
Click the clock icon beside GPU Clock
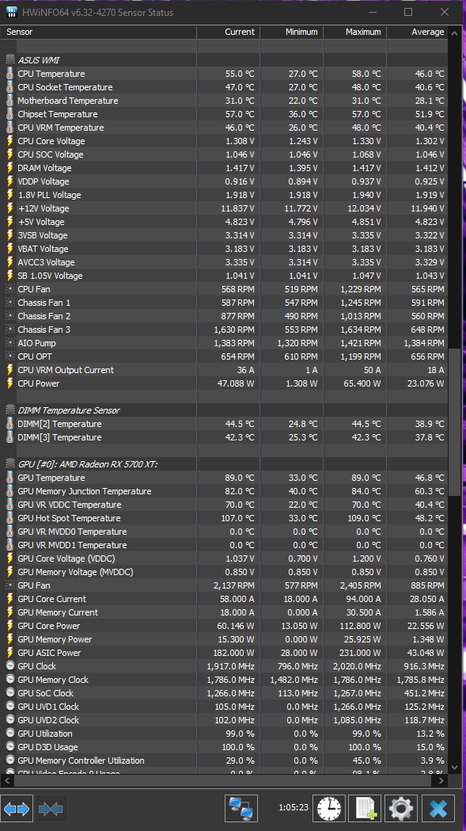click(10, 665)
